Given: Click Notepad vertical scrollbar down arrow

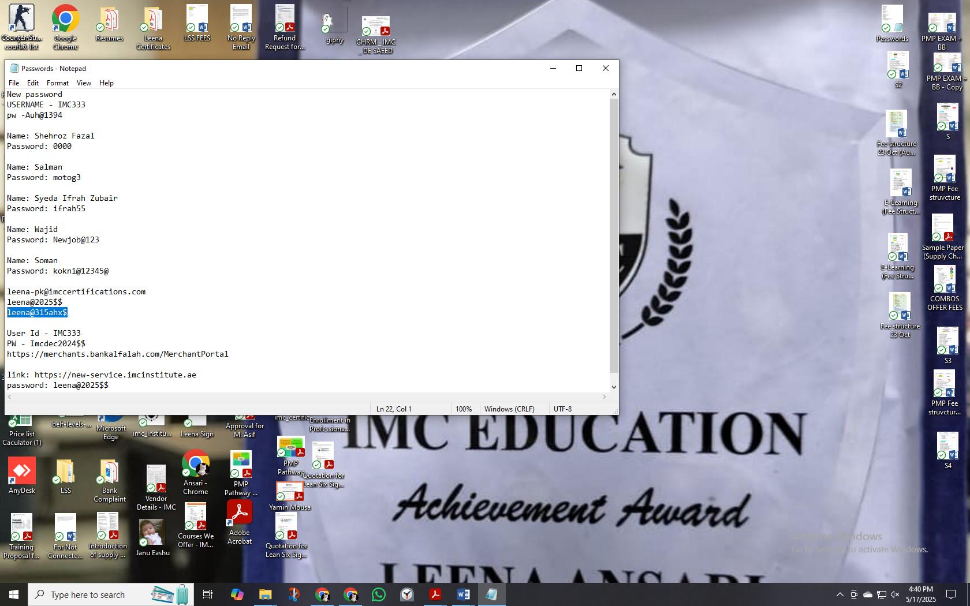Looking at the screenshot, I should 614,387.
